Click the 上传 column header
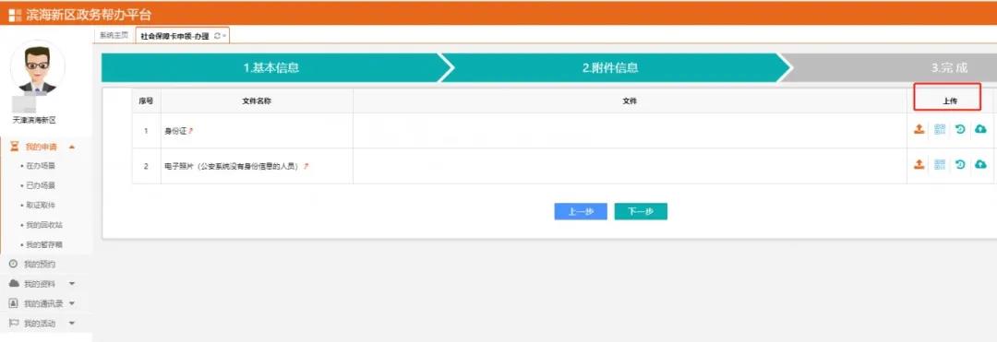 click(950, 100)
